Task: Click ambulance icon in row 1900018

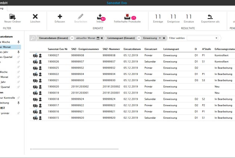Action: coord(35,99)
